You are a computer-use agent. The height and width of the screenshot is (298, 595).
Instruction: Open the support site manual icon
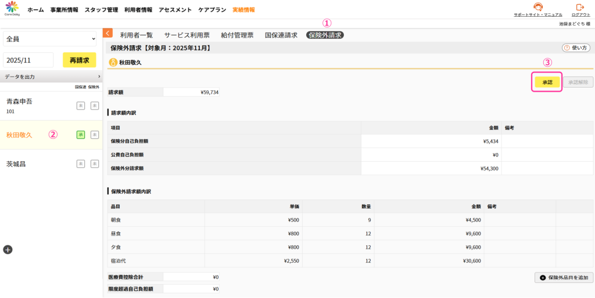pyautogui.click(x=537, y=8)
